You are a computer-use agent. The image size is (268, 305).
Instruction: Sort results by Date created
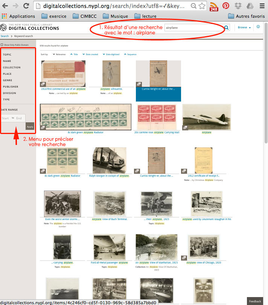point(90,54)
